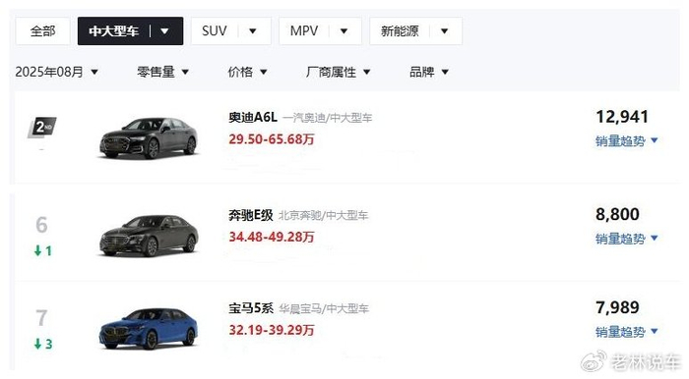Expand the 中大型车 category dropdown arrow
The height and width of the screenshot is (379, 689).
[164, 31]
